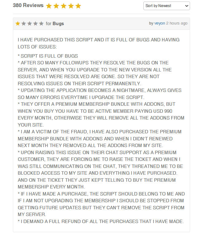
Task: Open reviewer veyon's profile link
Action: click(160, 23)
